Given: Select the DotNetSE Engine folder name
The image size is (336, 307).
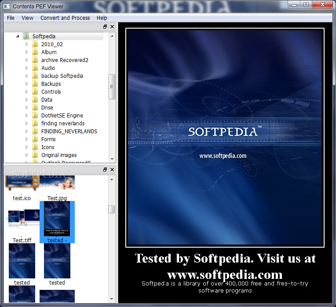Looking at the screenshot, I should pos(62,116).
